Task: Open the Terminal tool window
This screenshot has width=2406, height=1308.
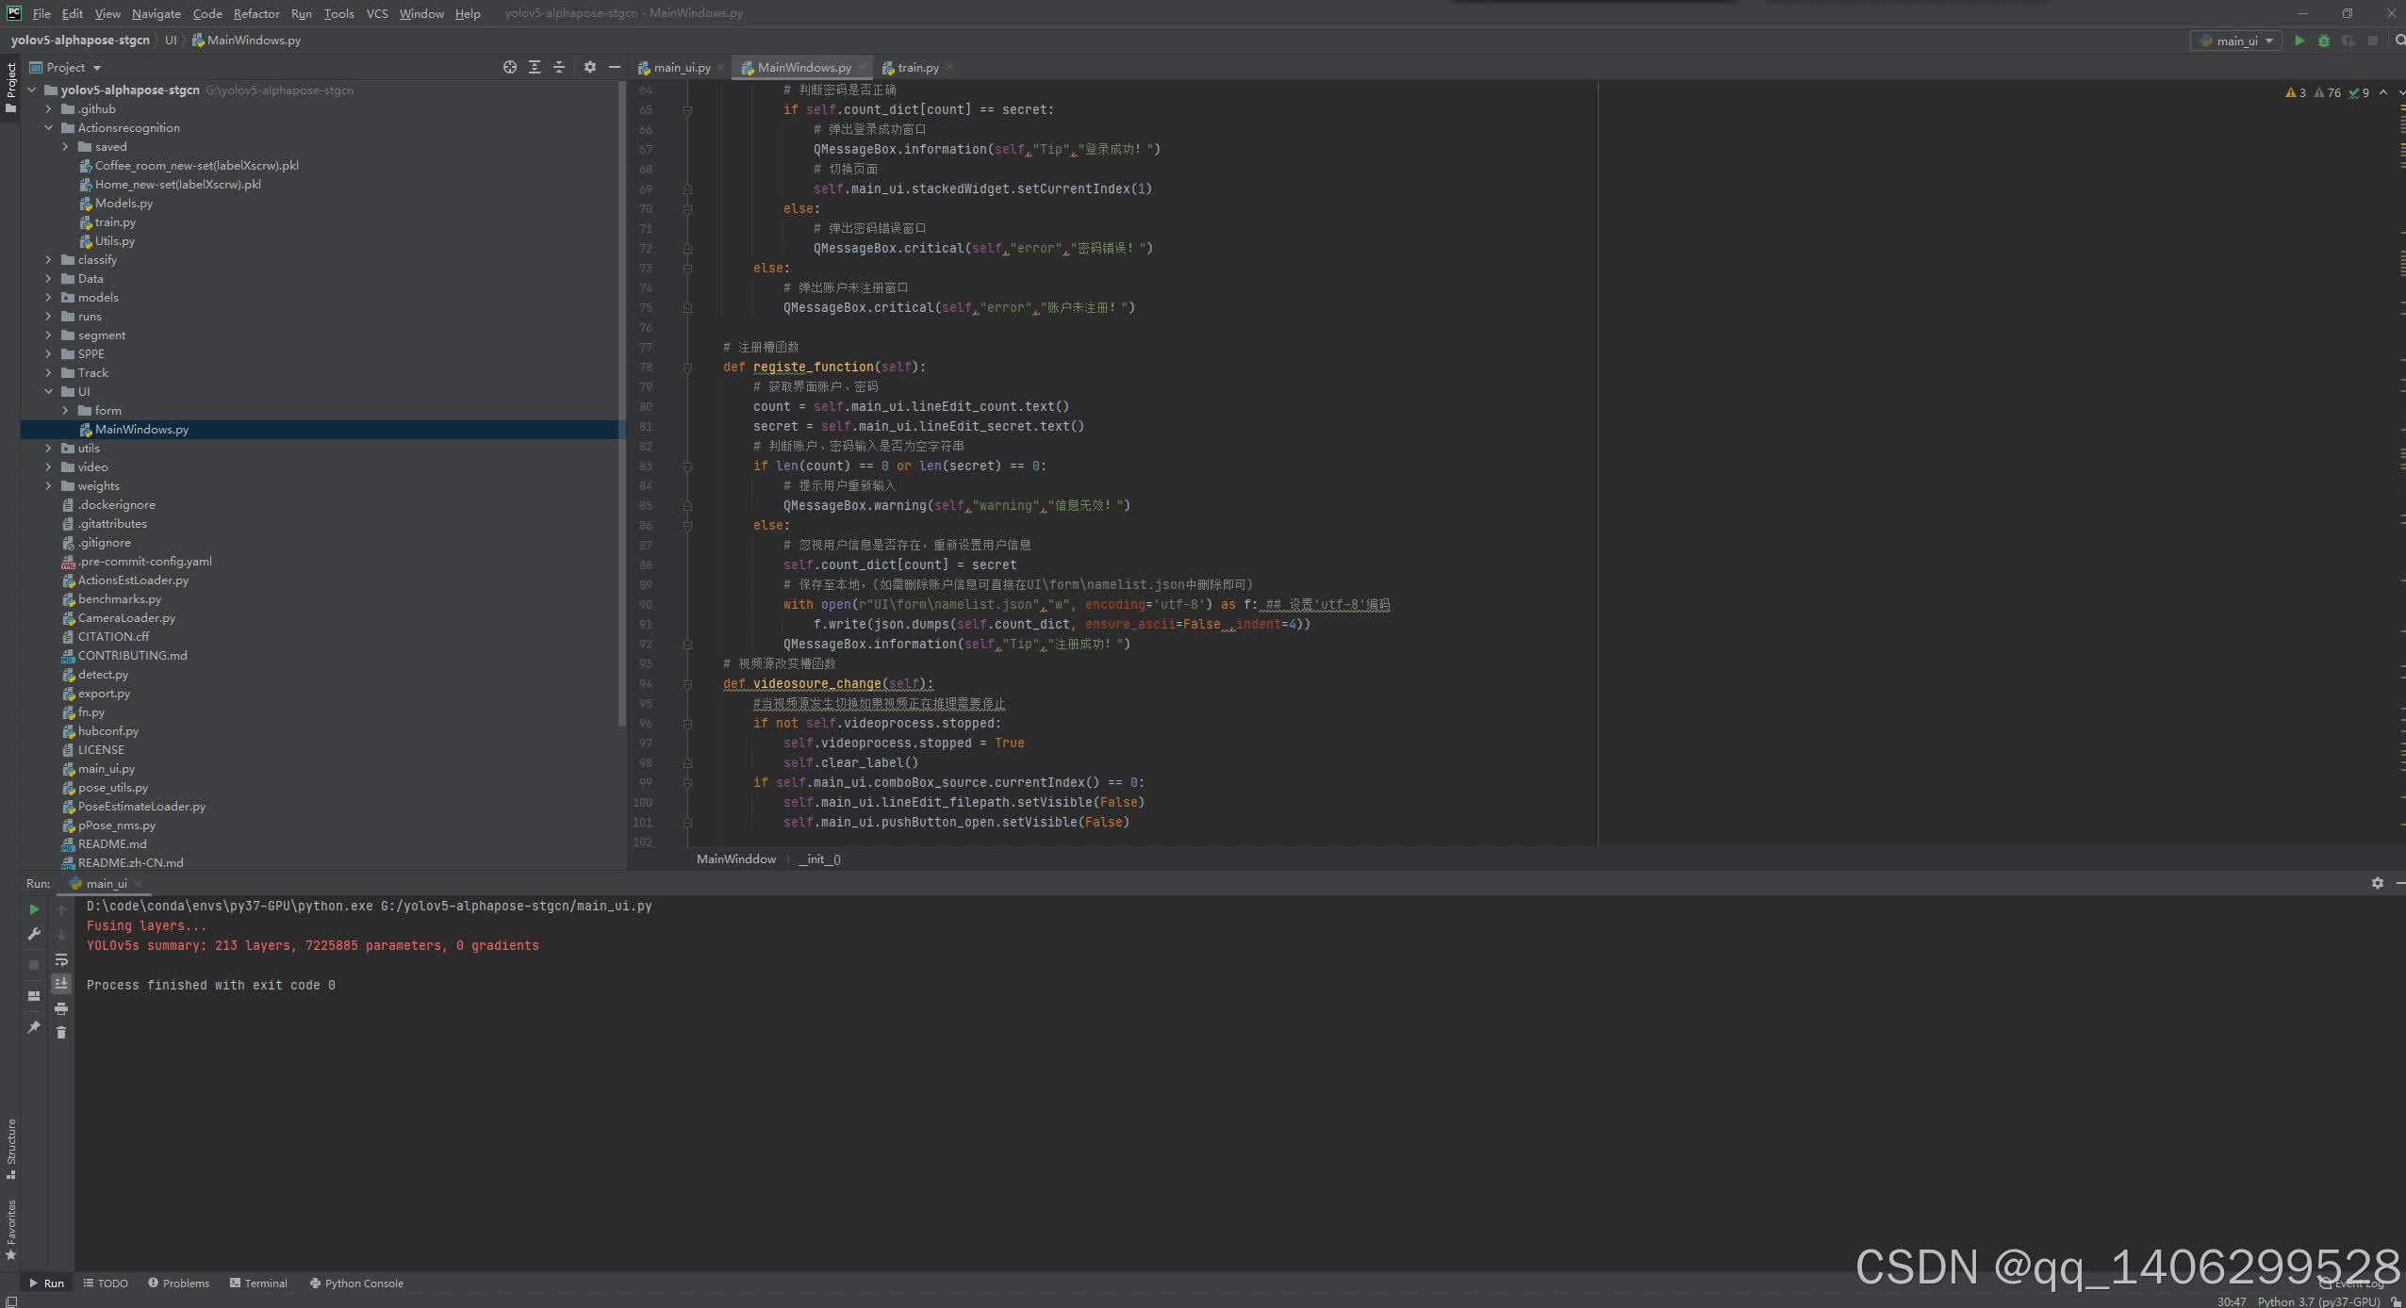Action: [x=258, y=1283]
